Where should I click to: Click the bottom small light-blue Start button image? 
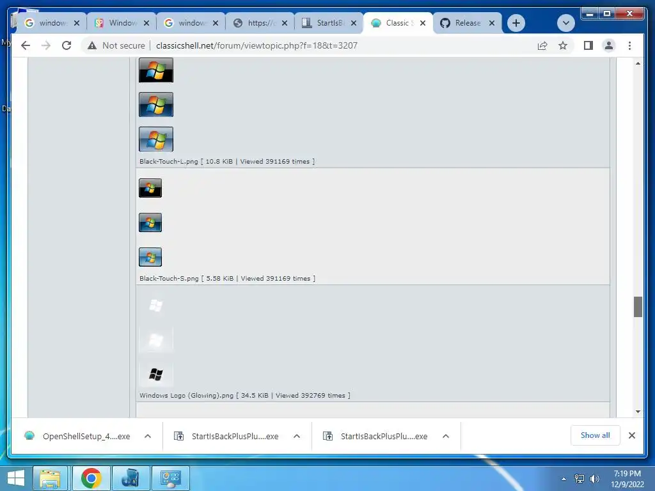[x=150, y=257]
